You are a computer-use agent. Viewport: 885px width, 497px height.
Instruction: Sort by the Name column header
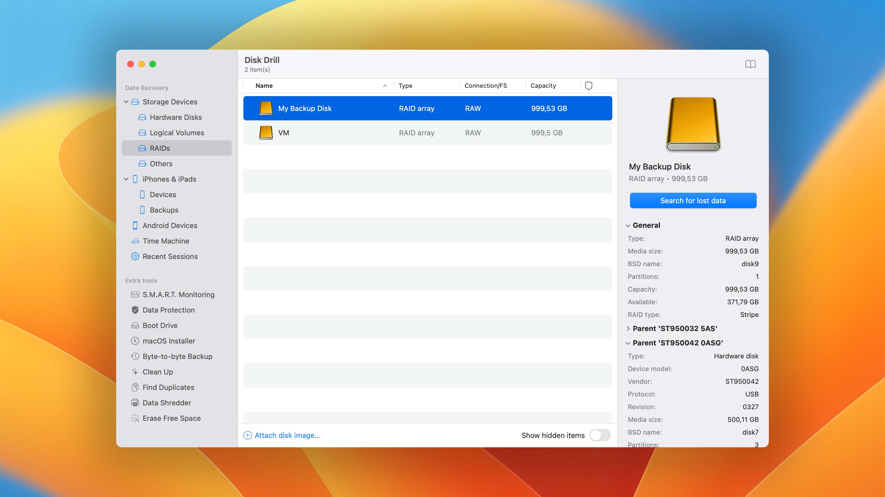(x=264, y=86)
